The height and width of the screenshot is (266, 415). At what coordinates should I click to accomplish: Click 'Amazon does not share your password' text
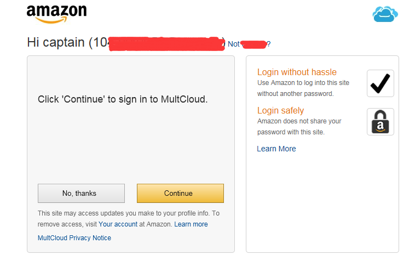[299, 121]
